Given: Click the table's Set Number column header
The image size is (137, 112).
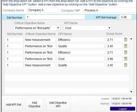Looking at the screenshot, I should (15, 34).
